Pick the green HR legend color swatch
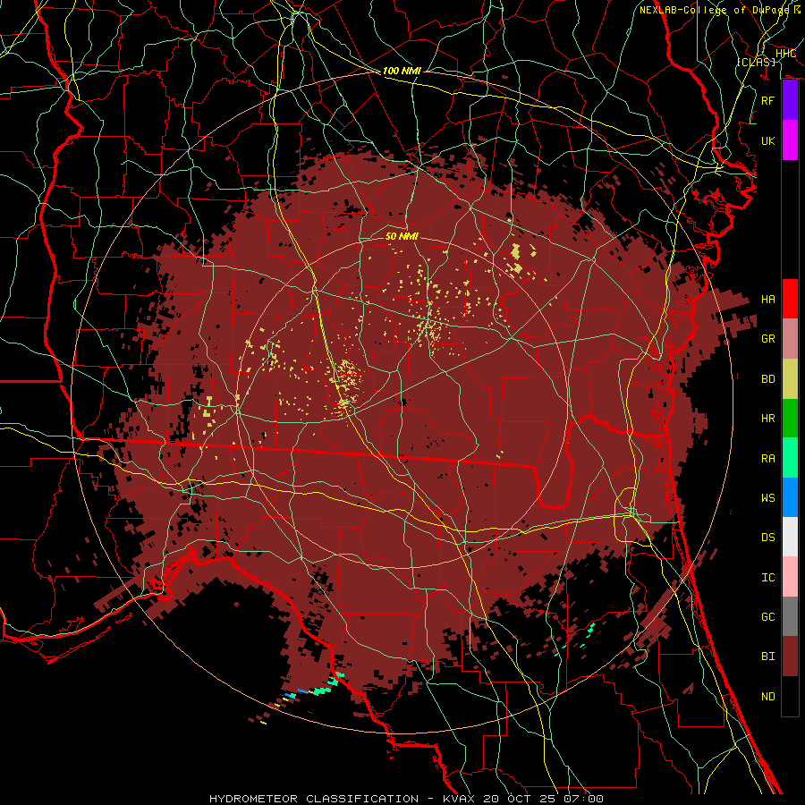Viewport: 805px width, 805px height. (x=790, y=419)
